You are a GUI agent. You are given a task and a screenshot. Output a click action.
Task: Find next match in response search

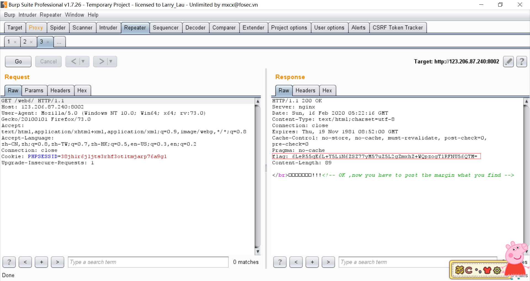click(x=328, y=262)
